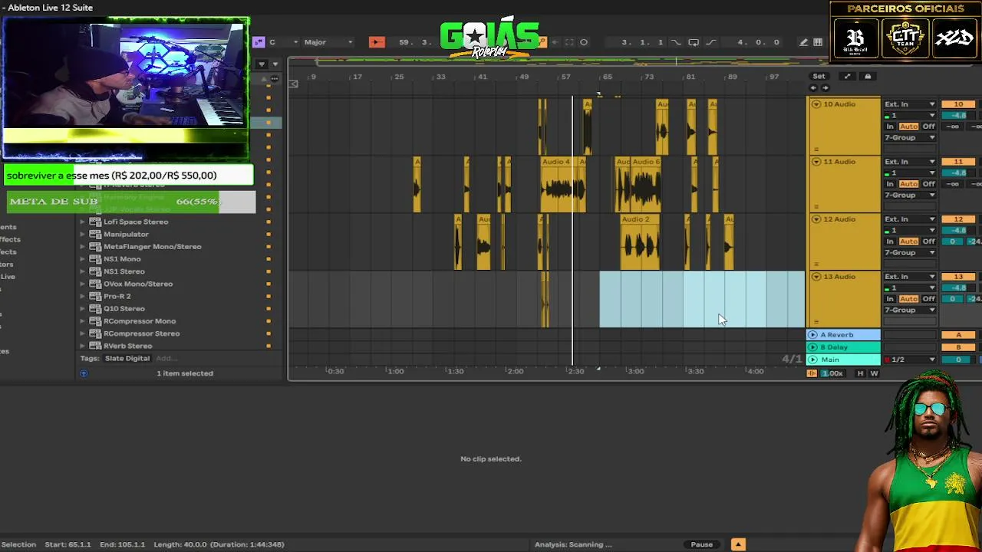Set track 12 Audio monitor to In
The image size is (982, 552).
point(890,242)
